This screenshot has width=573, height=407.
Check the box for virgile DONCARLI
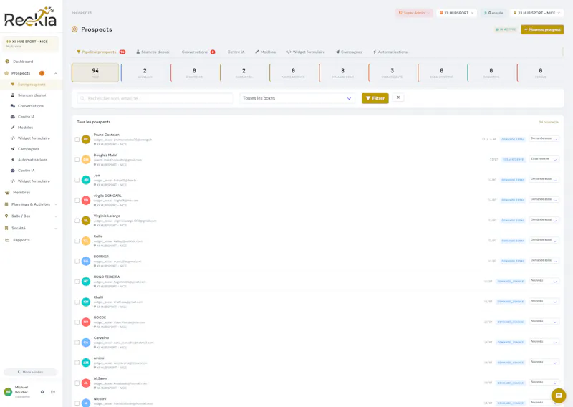tap(77, 201)
